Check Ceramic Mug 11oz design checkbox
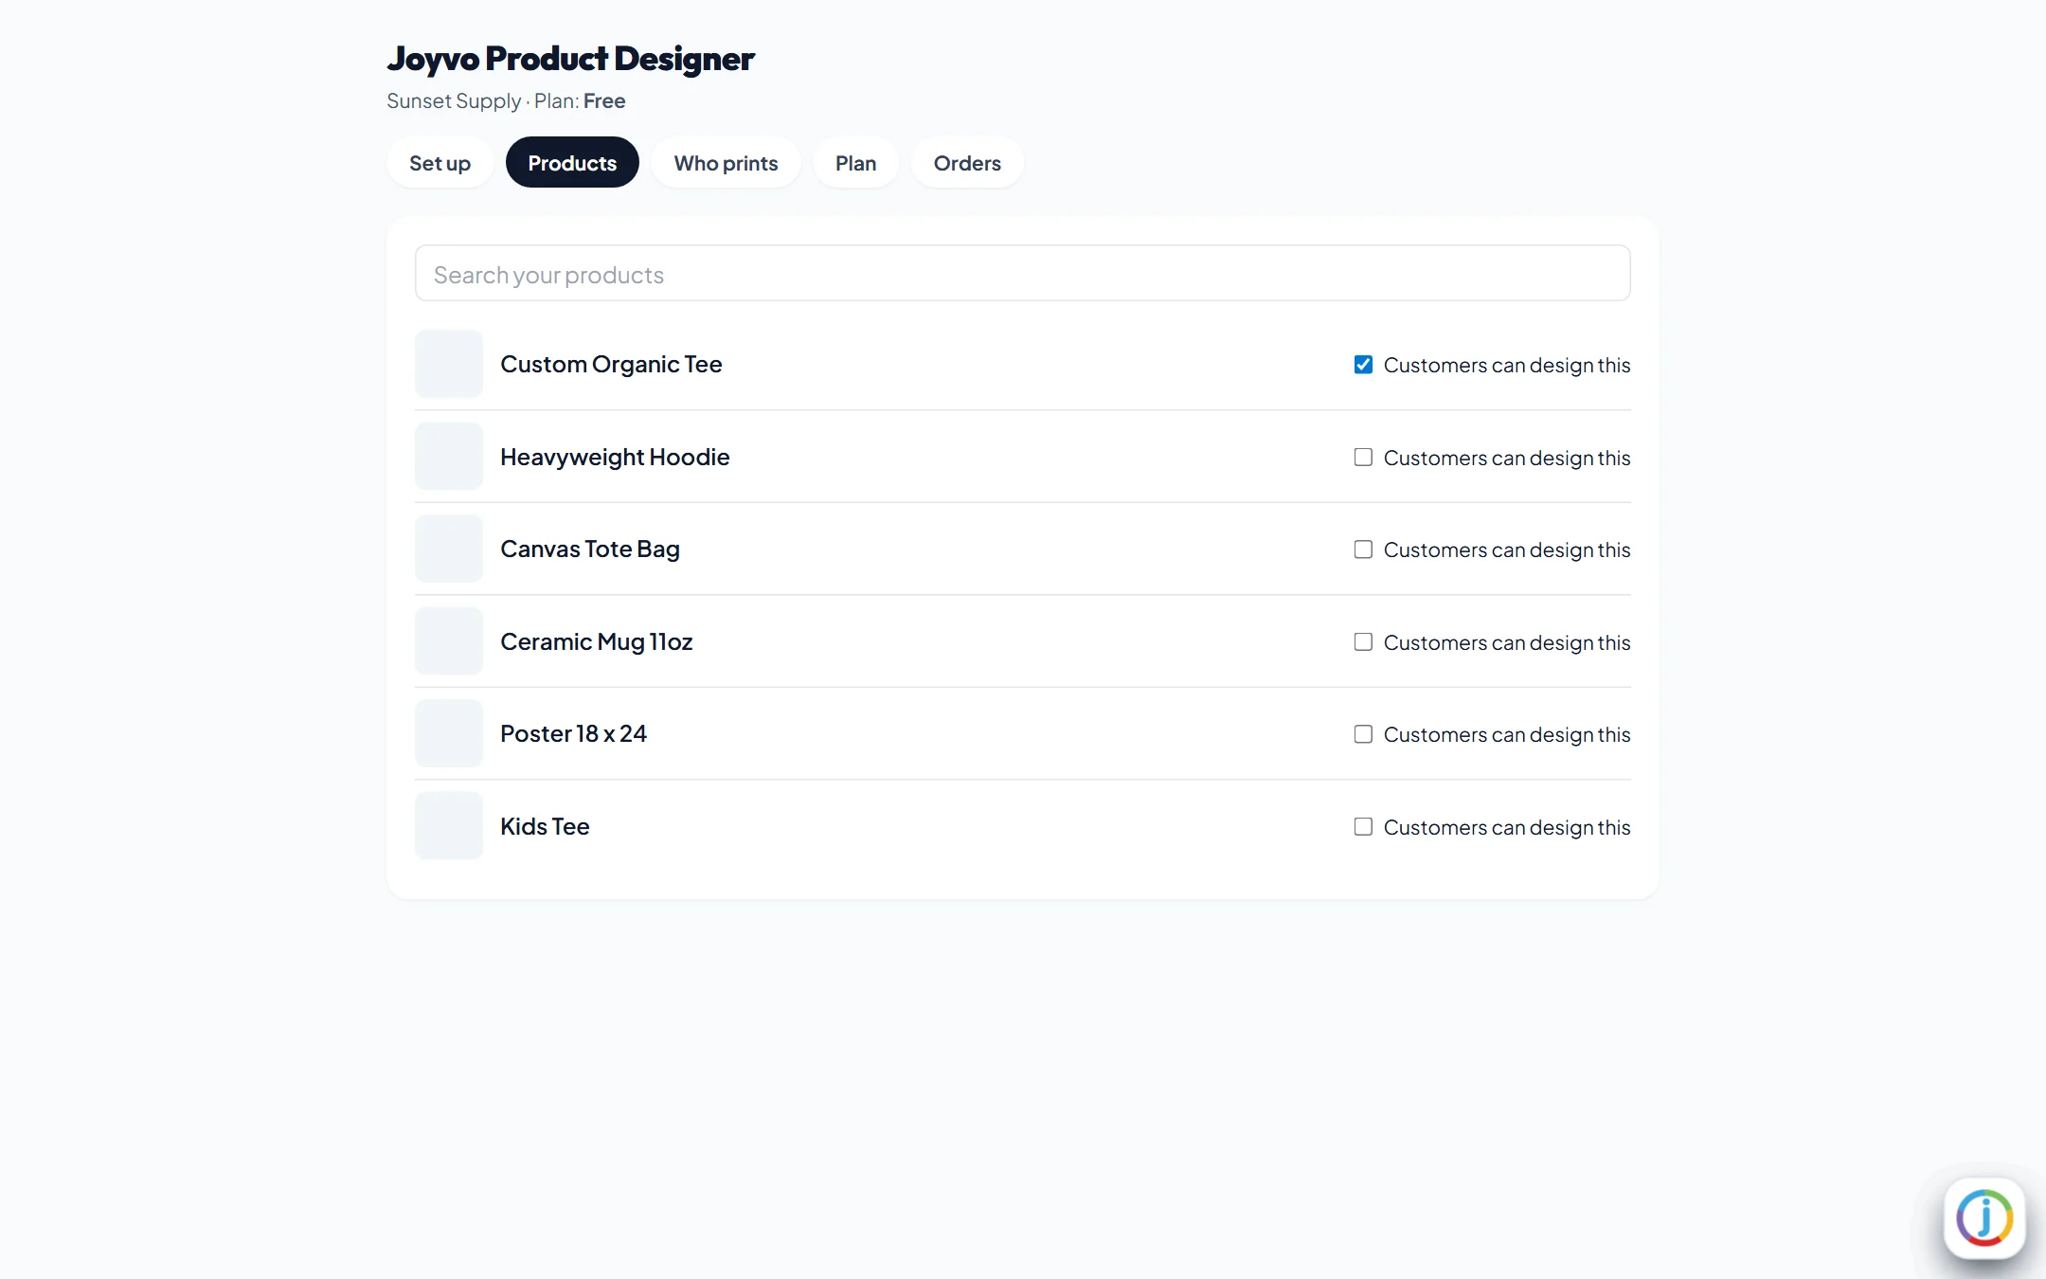This screenshot has height=1279, width=2046. coord(1363,642)
